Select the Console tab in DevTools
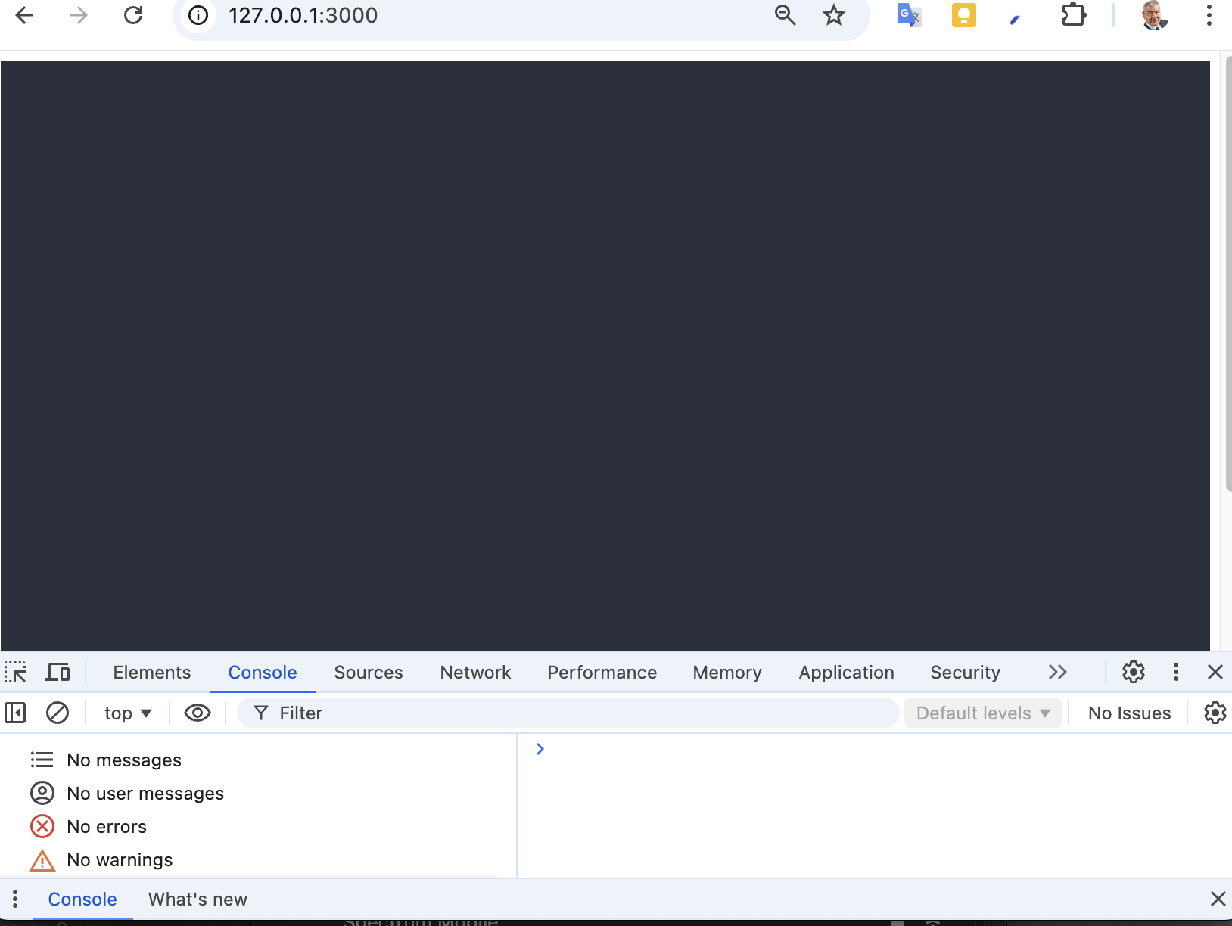 [263, 673]
